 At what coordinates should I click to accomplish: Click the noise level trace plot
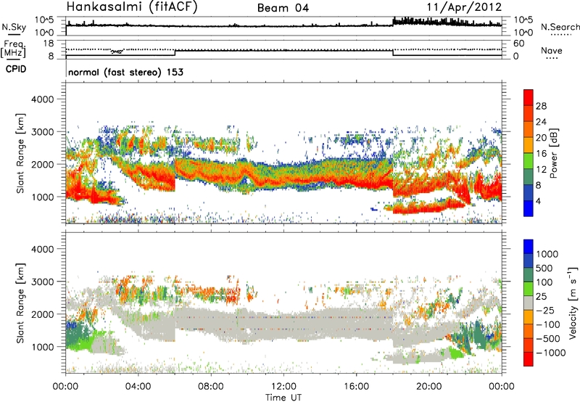point(283,26)
